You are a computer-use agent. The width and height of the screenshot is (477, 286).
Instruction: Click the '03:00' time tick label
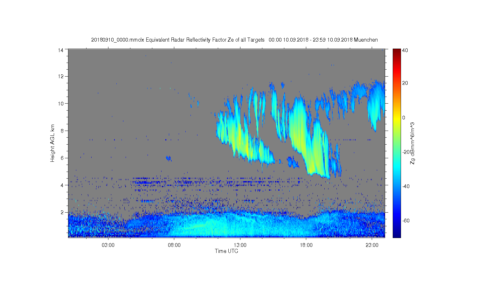(x=108, y=245)
